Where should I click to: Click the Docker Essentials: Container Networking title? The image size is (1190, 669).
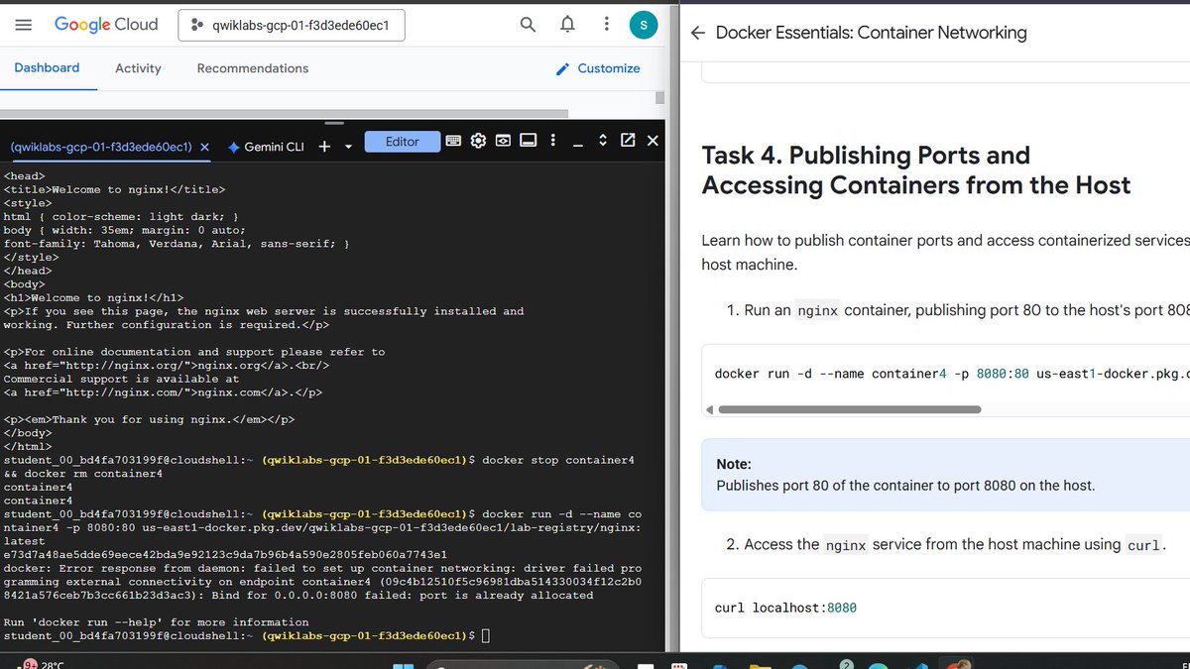tap(871, 33)
